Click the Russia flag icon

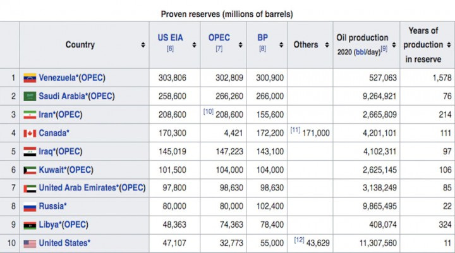(x=30, y=207)
